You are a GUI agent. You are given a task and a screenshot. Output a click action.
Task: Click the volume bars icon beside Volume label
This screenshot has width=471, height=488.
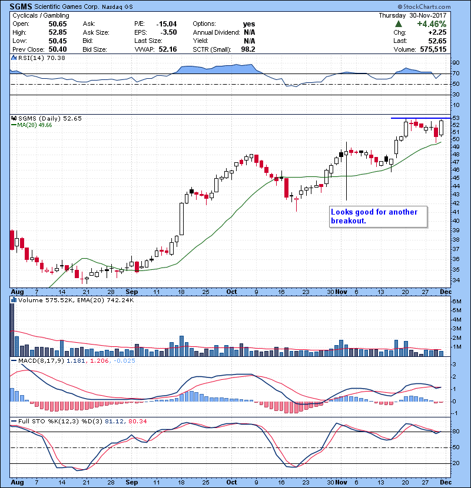14,300
